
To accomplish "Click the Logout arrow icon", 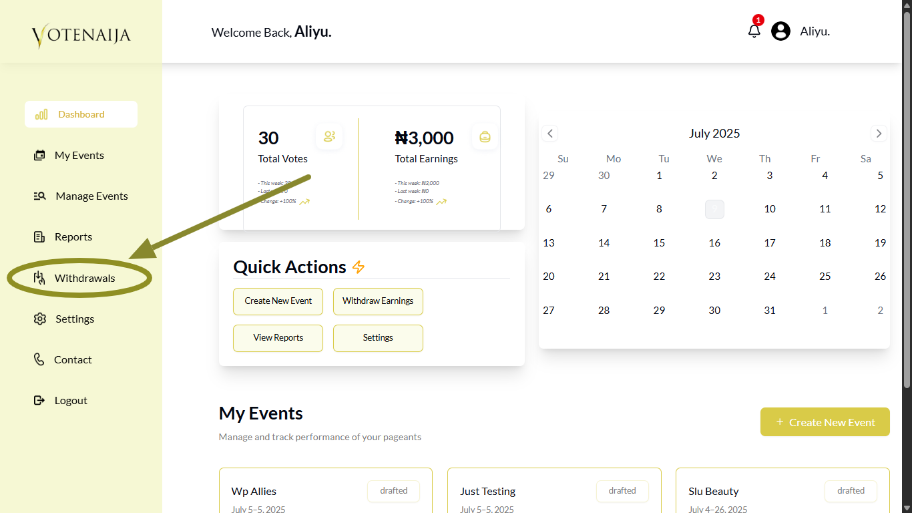I will 39,400.
